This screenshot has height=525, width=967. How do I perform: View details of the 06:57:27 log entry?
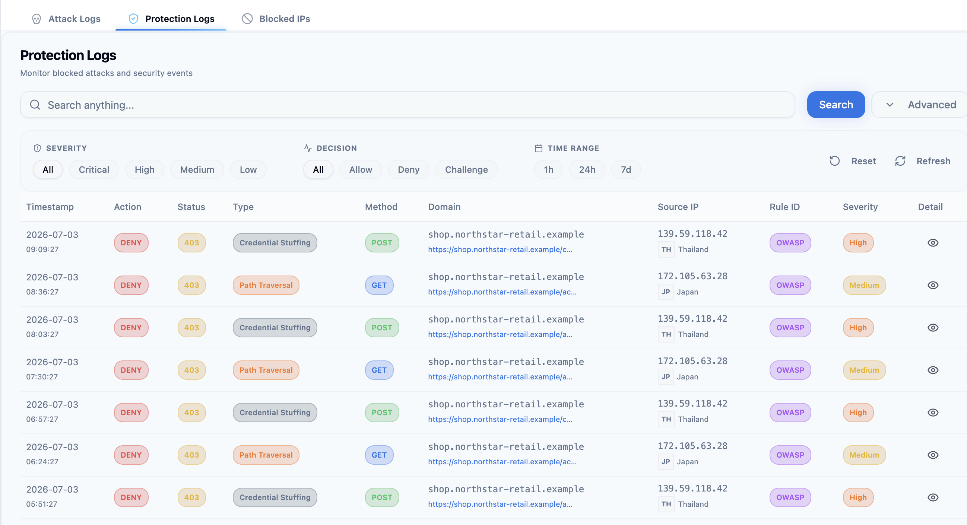[933, 413]
